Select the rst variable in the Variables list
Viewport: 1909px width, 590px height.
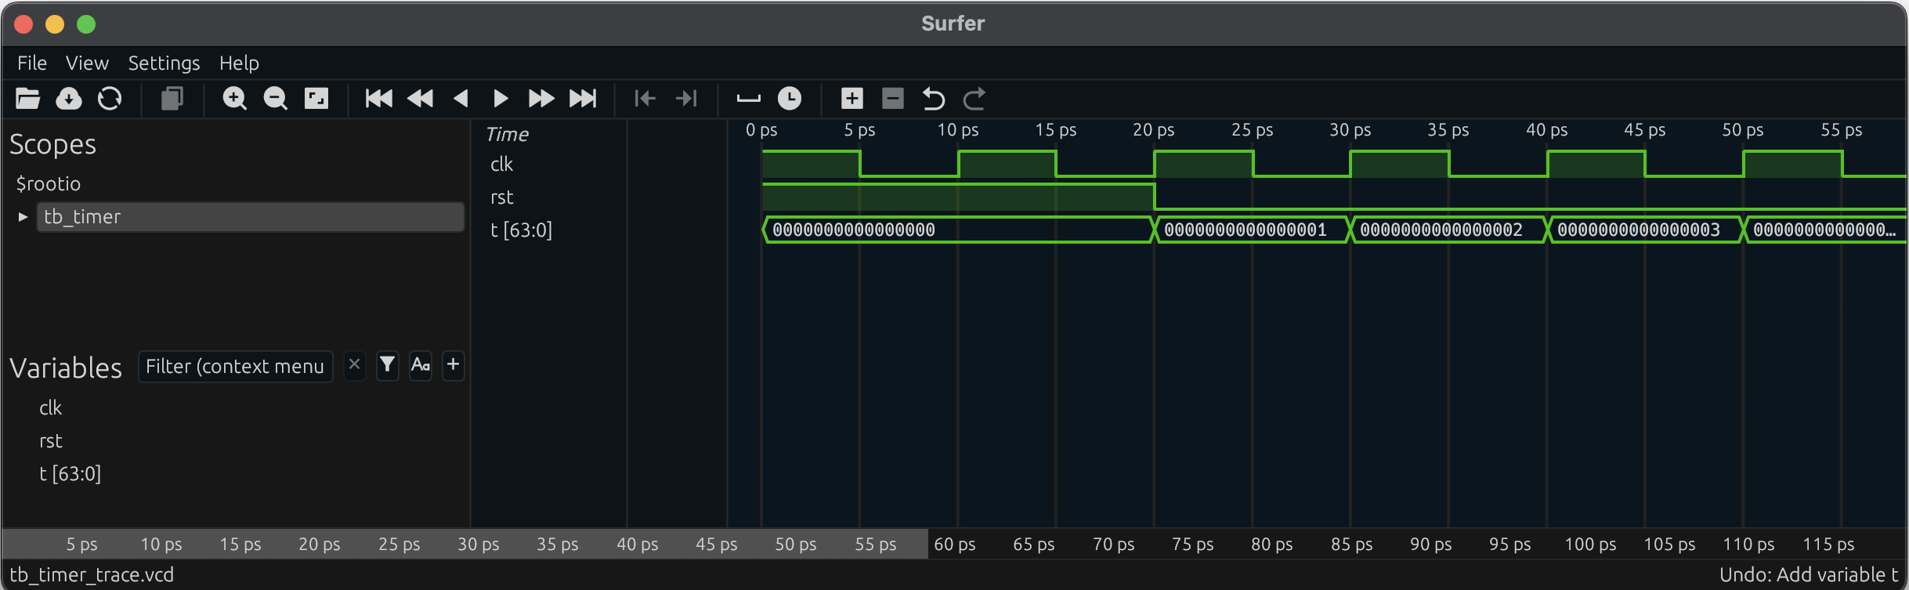[x=51, y=441]
